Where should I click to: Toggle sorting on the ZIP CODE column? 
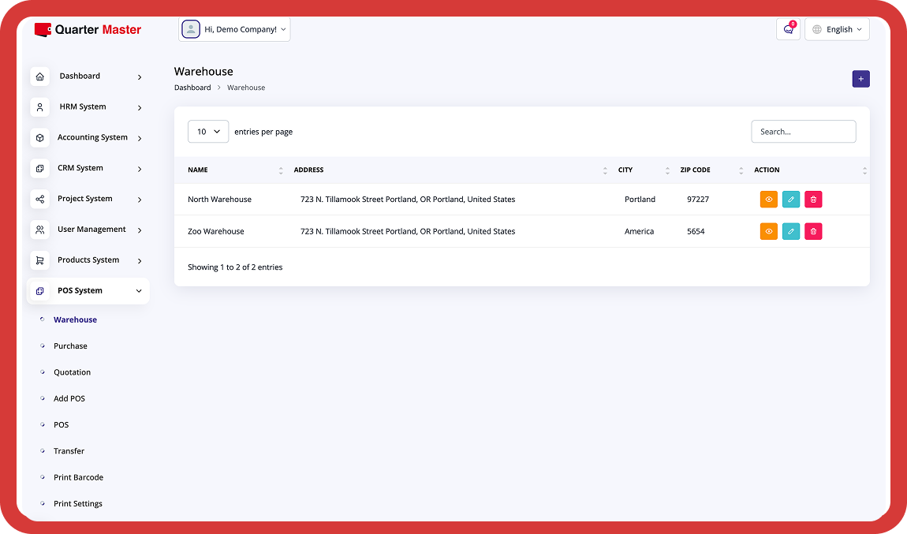(x=740, y=170)
